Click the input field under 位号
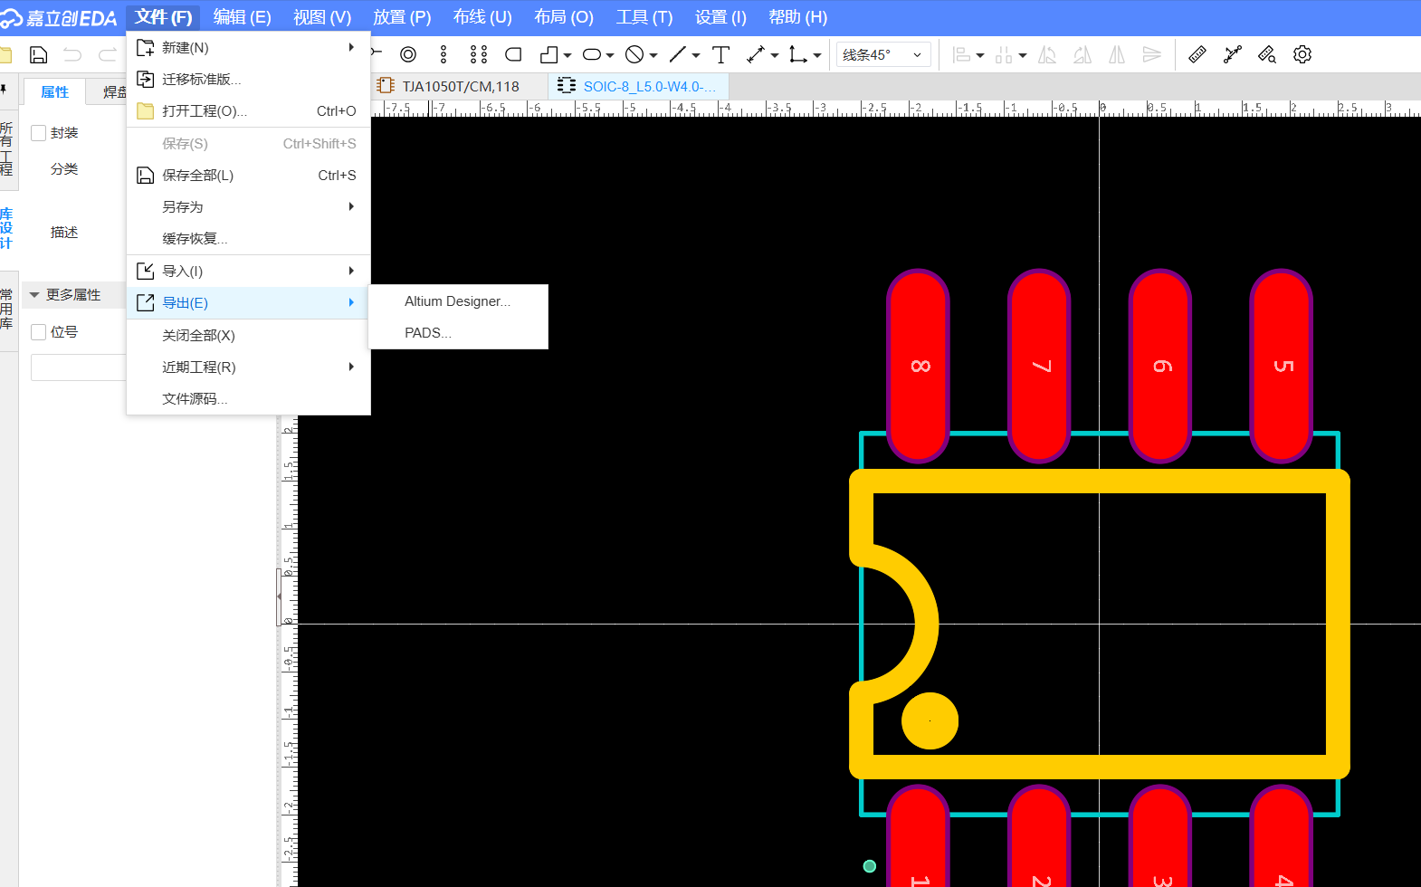The height and width of the screenshot is (887, 1421). point(79,367)
